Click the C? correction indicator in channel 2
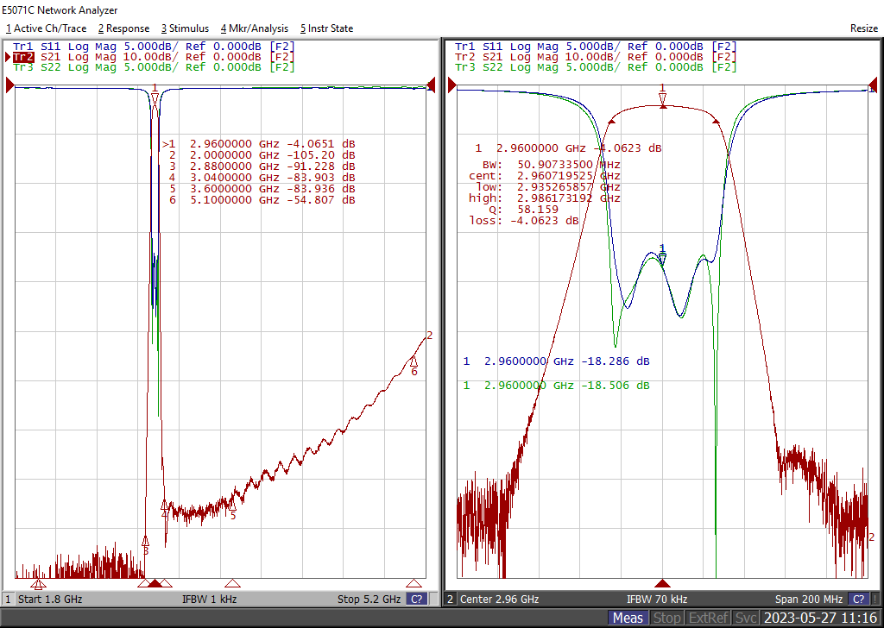The height and width of the screenshot is (628, 884). 858,599
